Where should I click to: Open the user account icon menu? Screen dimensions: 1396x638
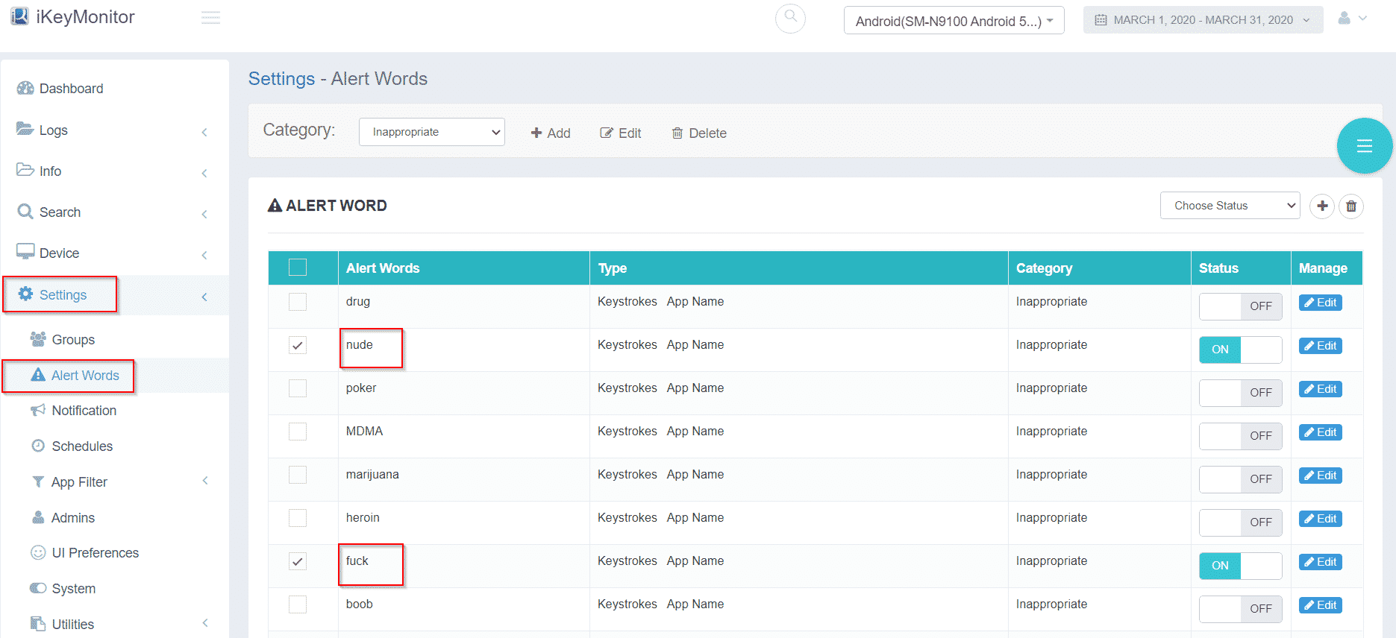point(1351,19)
